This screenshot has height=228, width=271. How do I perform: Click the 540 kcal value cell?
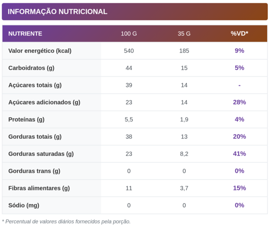point(129,51)
